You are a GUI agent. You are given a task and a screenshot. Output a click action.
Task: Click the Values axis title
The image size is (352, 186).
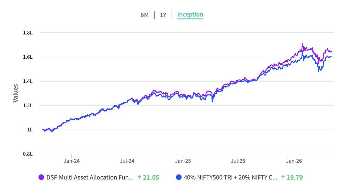coord(15,93)
